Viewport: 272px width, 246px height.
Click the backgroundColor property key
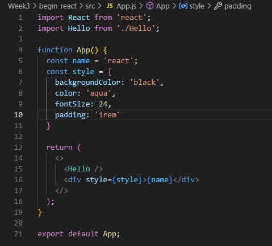[x=87, y=83]
